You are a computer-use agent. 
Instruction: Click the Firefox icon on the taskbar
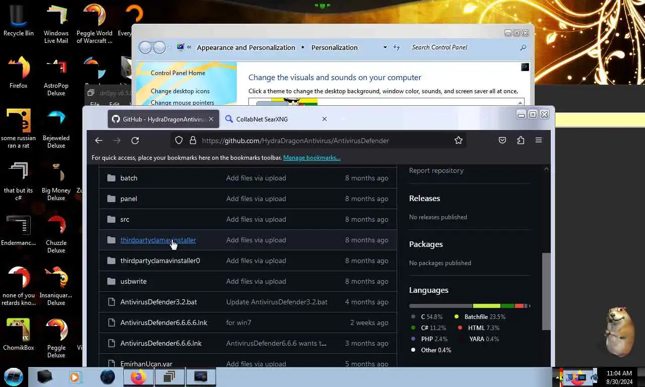coord(138,377)
